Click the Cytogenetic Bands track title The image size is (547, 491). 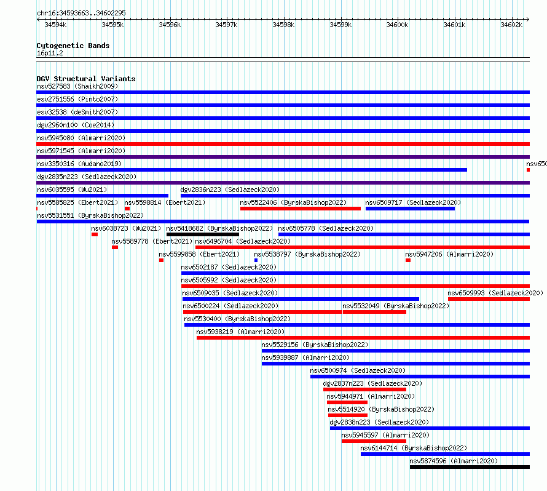(x=73, y=46)
